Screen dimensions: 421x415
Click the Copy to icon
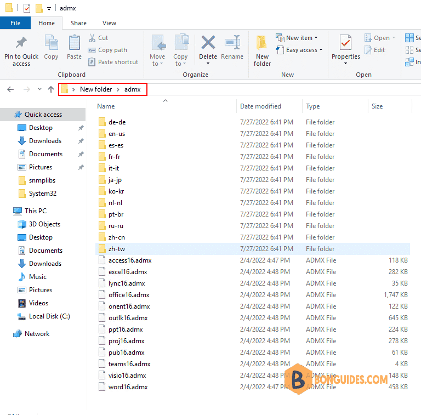click(181, 42)
